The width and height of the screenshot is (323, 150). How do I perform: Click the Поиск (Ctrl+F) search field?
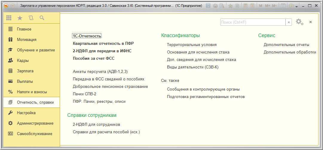click(253, 22)
